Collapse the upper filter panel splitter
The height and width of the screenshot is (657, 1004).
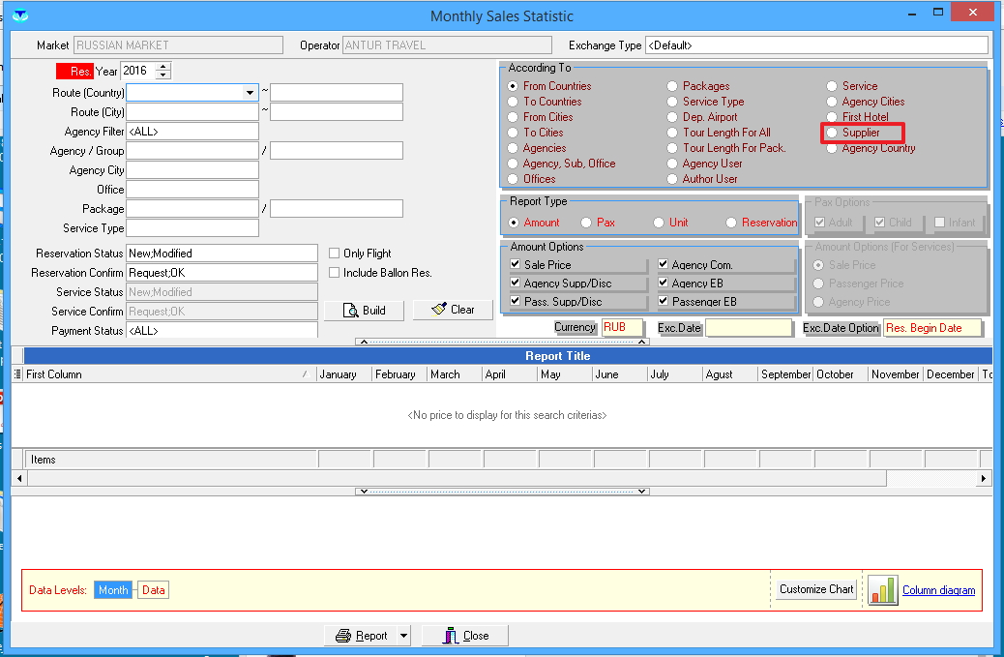point(502,342)
